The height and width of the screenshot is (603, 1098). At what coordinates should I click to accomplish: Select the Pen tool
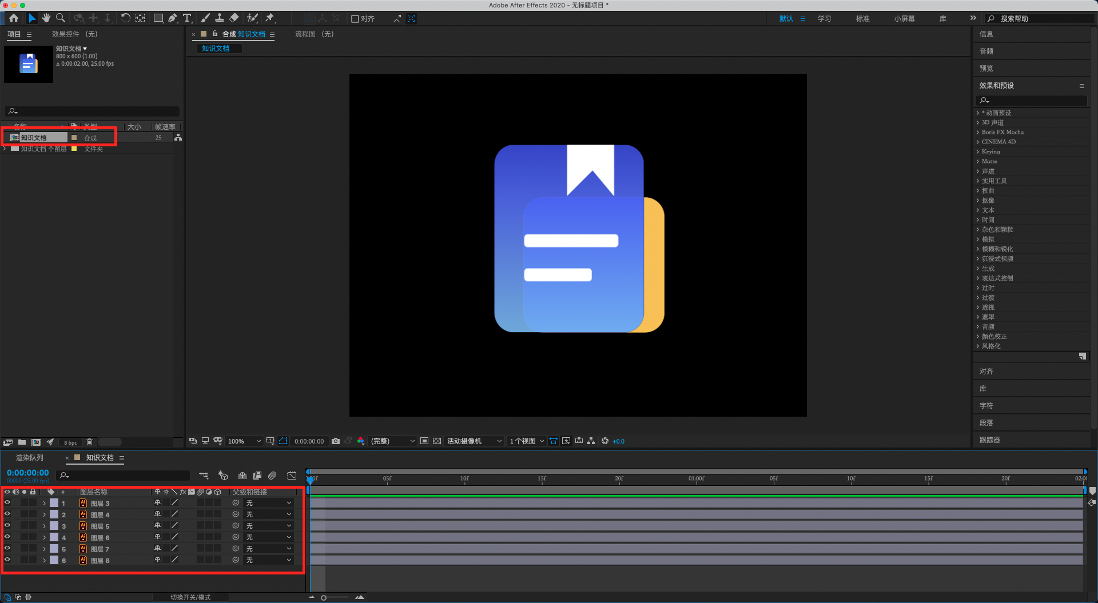click(x=173, y=18)
